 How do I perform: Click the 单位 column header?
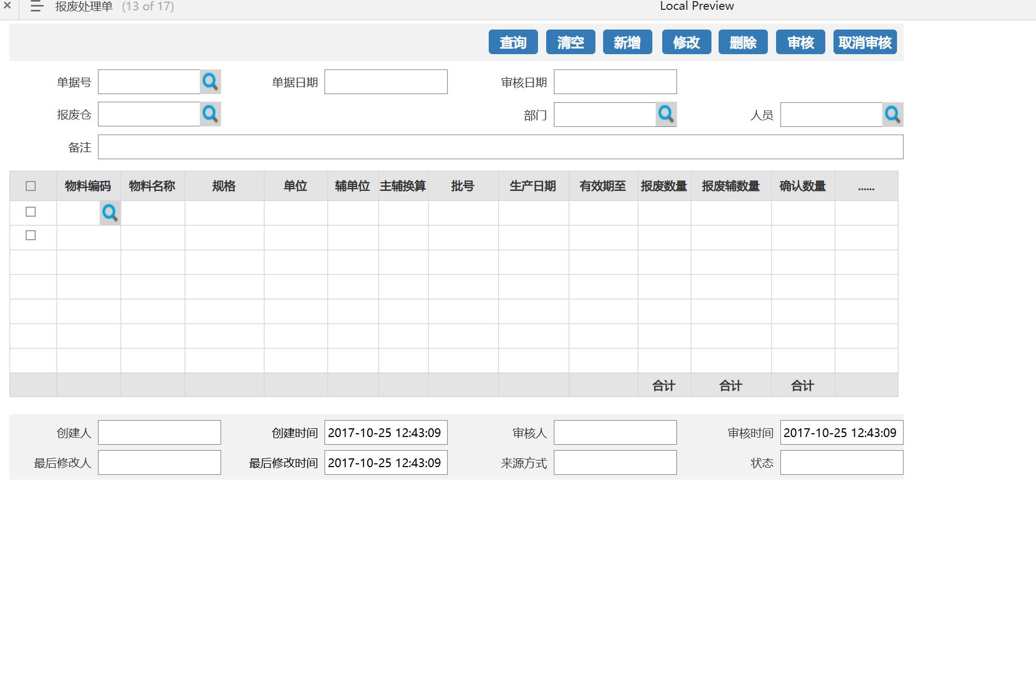coord(296,186)
